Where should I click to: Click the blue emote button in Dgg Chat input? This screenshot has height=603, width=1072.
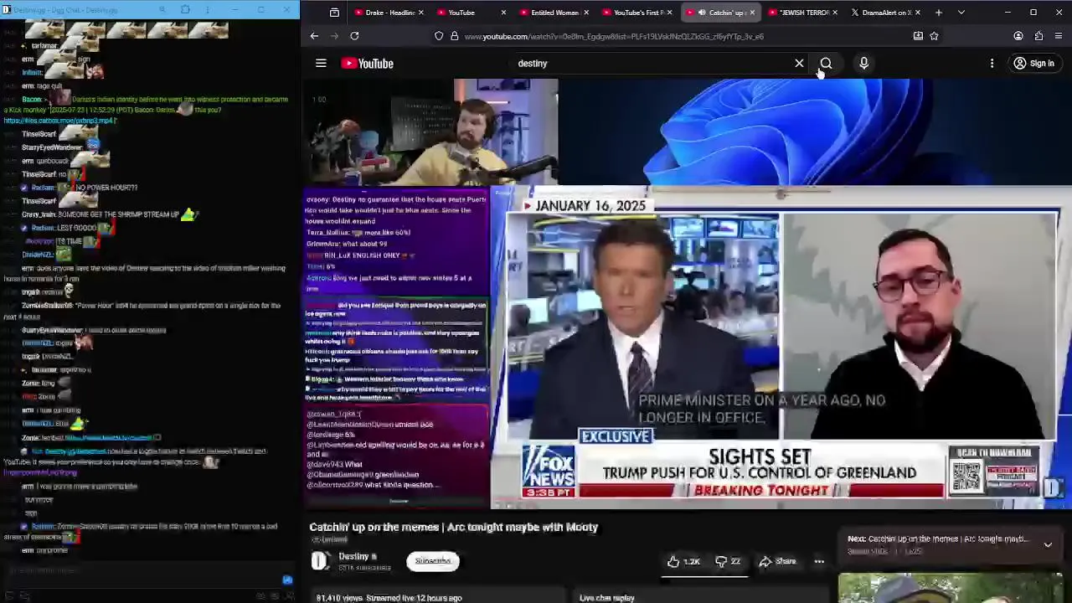coord(287,580)
